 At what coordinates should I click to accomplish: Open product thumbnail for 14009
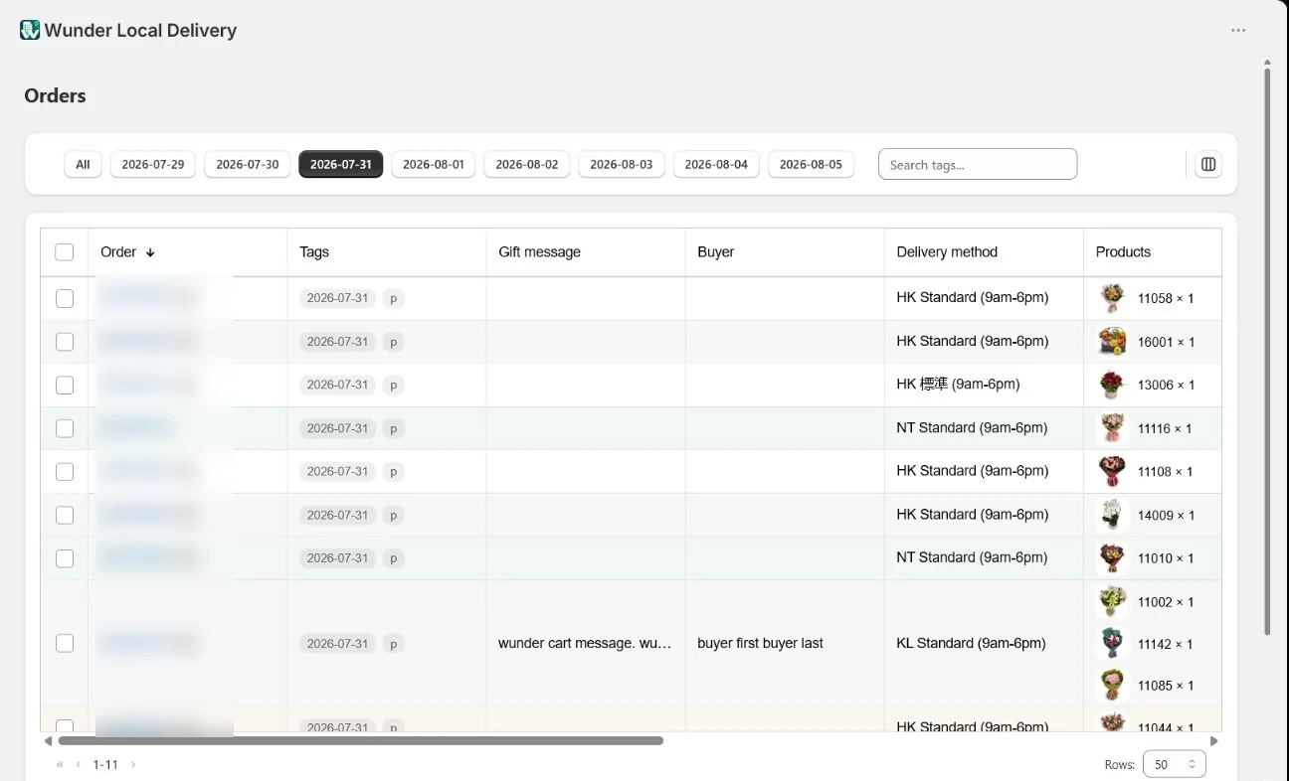[x=1112, y=515]
